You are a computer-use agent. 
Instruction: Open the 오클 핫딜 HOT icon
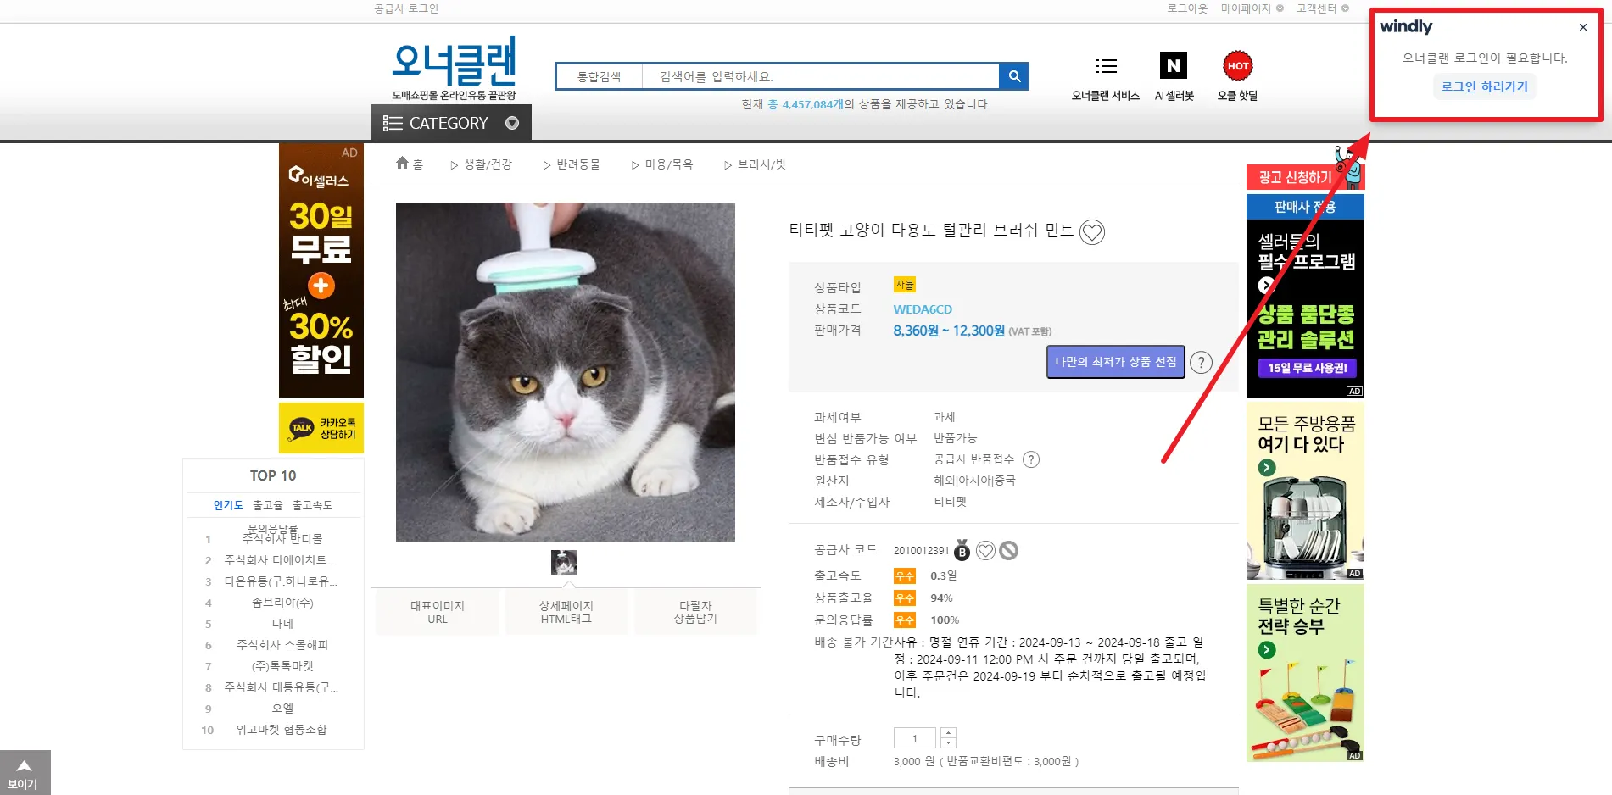[1238, 65]
